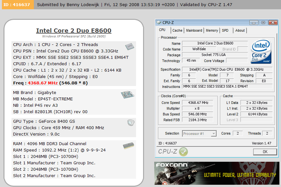The height and width of the screenshot is (187, 281).
Task: Click the Instructions field in CPU-Z
Action: 227,86
